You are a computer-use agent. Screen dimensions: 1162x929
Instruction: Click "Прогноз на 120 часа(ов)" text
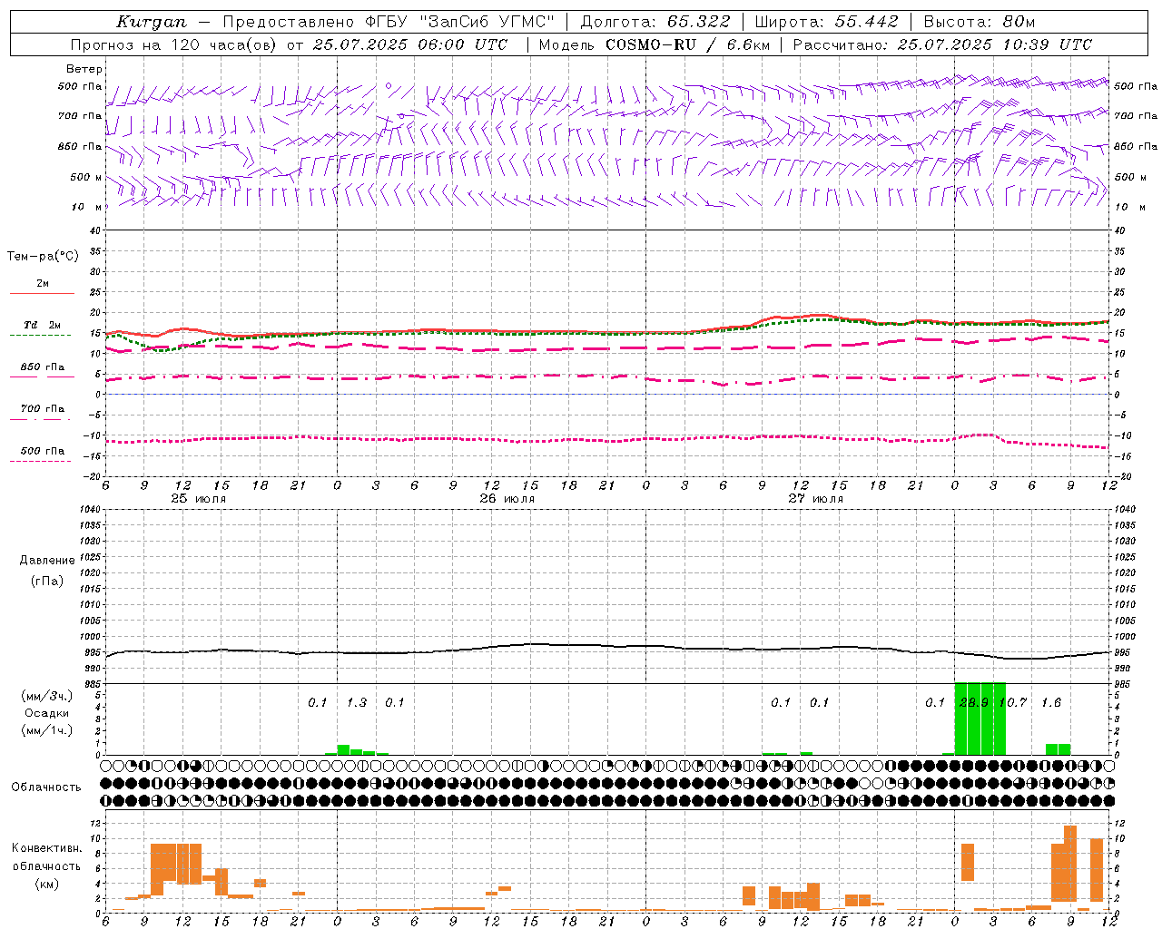[174, 44]
